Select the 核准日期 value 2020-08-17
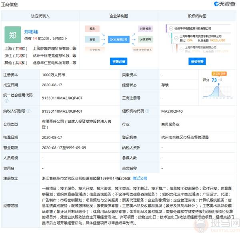 [52, 137]
